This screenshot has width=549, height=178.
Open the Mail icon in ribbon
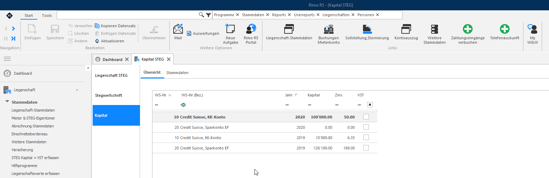[x=178, y=29]
